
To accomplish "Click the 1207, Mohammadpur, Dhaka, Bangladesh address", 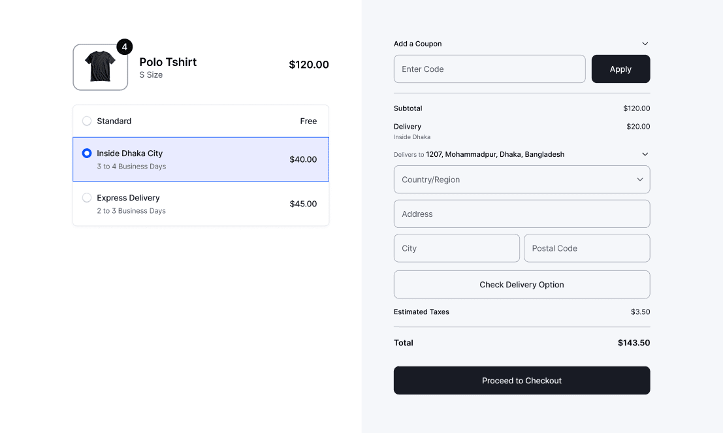I will tap(495, 154).
